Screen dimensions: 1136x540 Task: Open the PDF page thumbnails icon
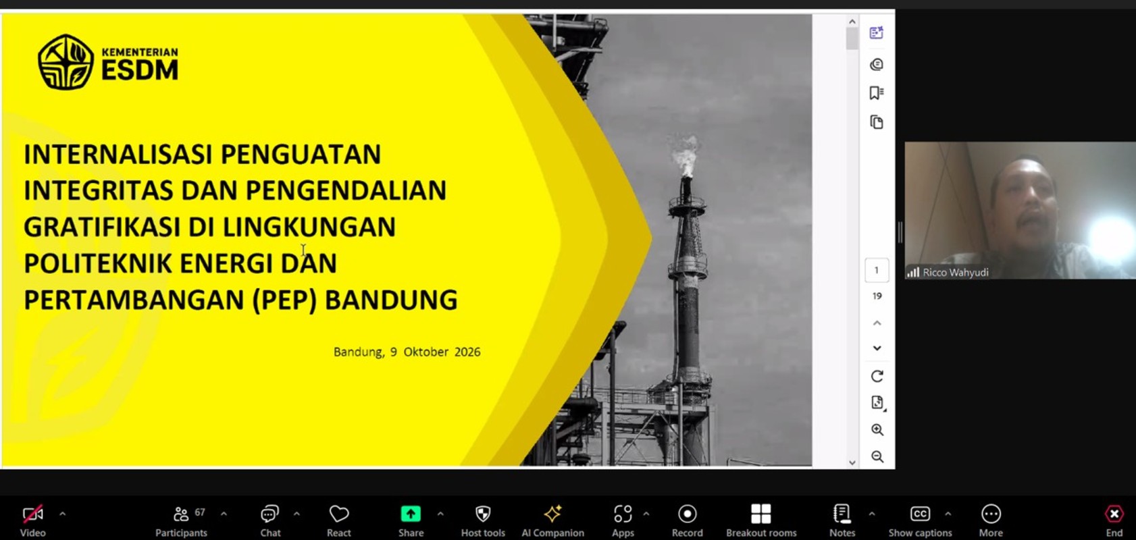[877, 122]
